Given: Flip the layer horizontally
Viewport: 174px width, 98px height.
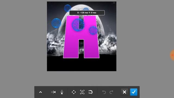Looking at the screenshot, I should tap(54, 92).
